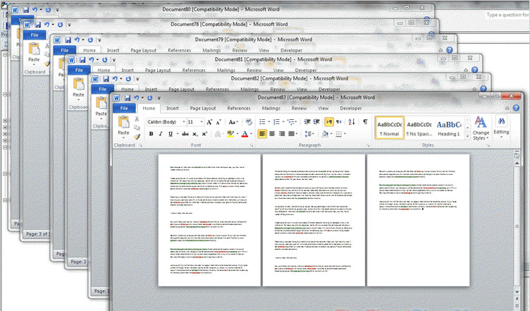The height and width of the screenshot is (311, 530).
Task: Toggle Center alignment
Action: (x=272, y=134)
